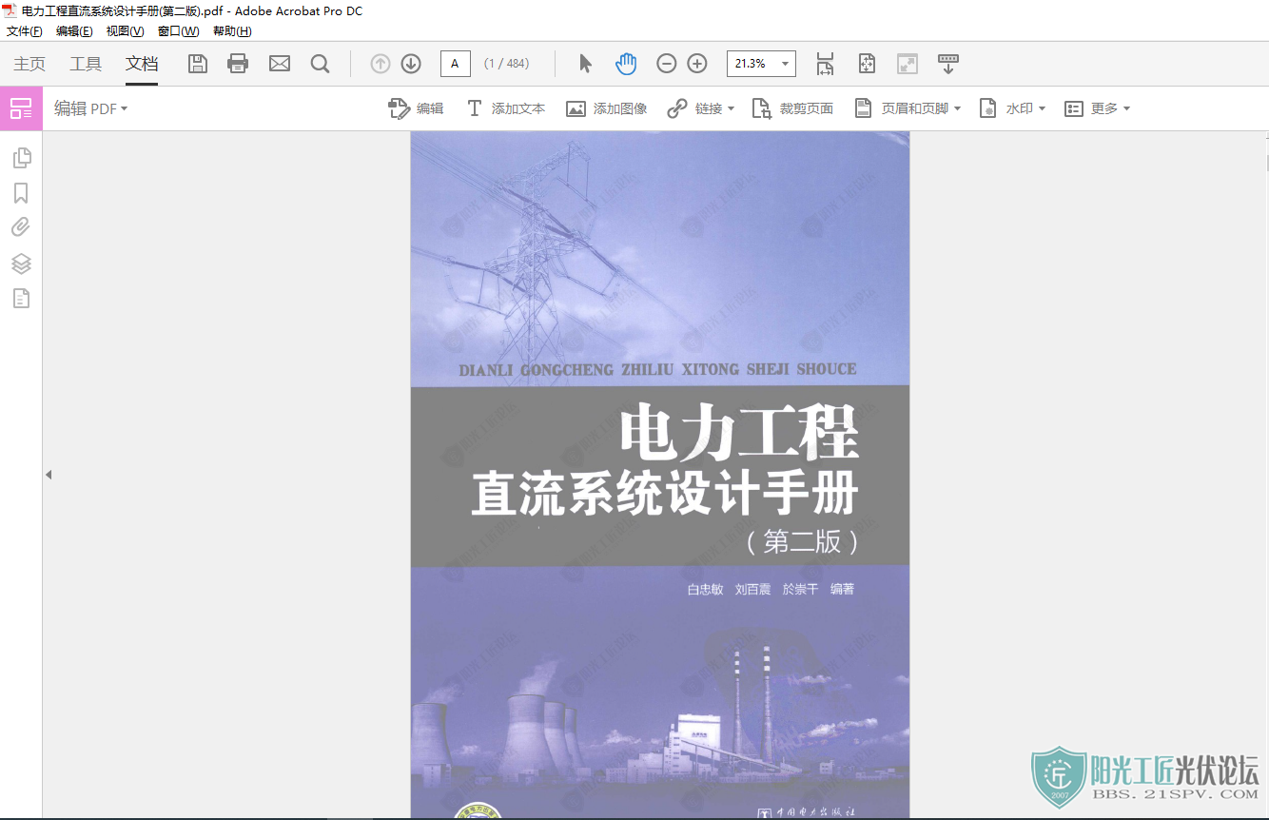Image resolution: width=1269 pixels, height=820 pixels.
Task: Click the pink Edit PDF tool icon
Action: tap(21, 108)
